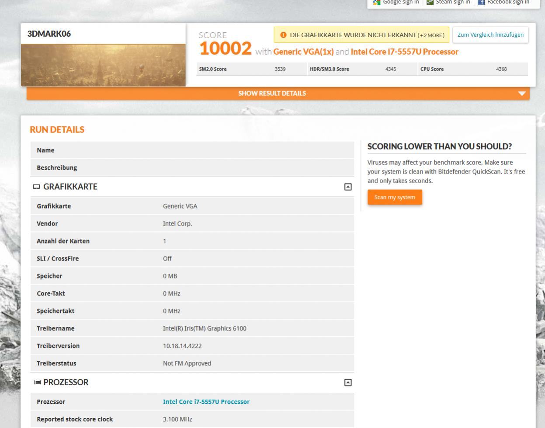Select the SM2.0 Score value 3539

(280, 69)
